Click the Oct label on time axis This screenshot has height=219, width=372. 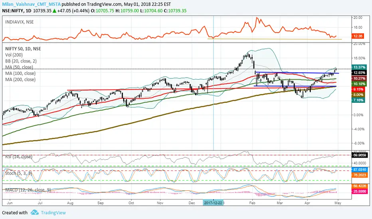coord(131,203)
